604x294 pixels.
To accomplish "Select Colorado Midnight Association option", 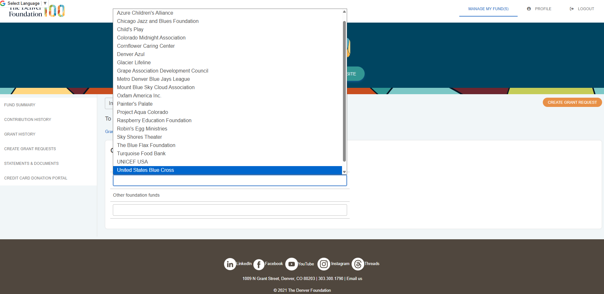I will tap(228, 38).
